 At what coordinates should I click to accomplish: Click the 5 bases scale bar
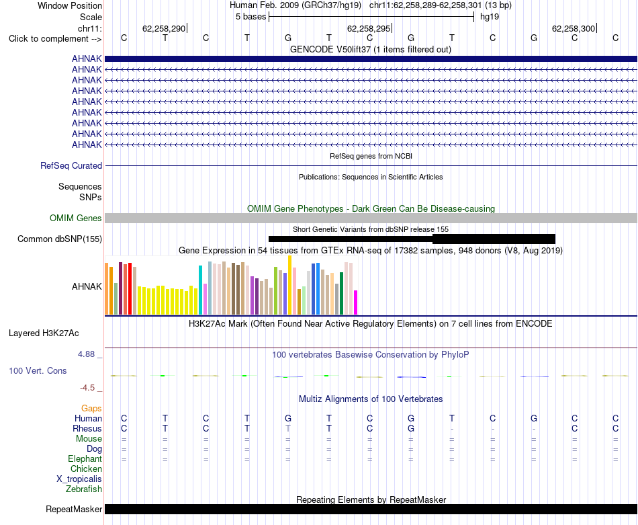point(371,17)
